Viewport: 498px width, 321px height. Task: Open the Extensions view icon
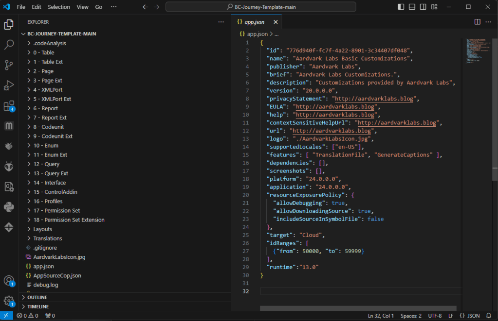[x=9, y=106]
